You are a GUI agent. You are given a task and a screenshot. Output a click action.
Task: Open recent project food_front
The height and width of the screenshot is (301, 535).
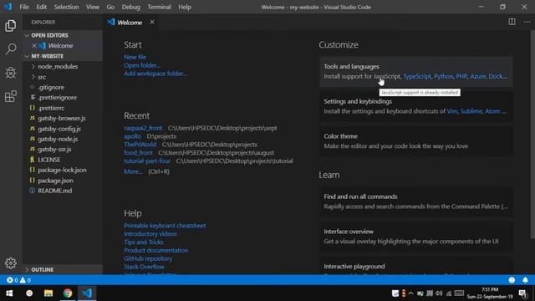[138, 152]
